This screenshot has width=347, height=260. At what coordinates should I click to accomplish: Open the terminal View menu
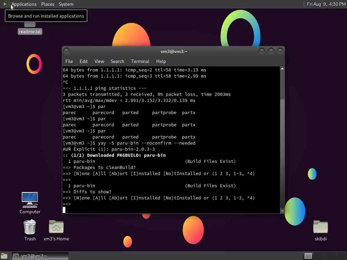[99, 62]
